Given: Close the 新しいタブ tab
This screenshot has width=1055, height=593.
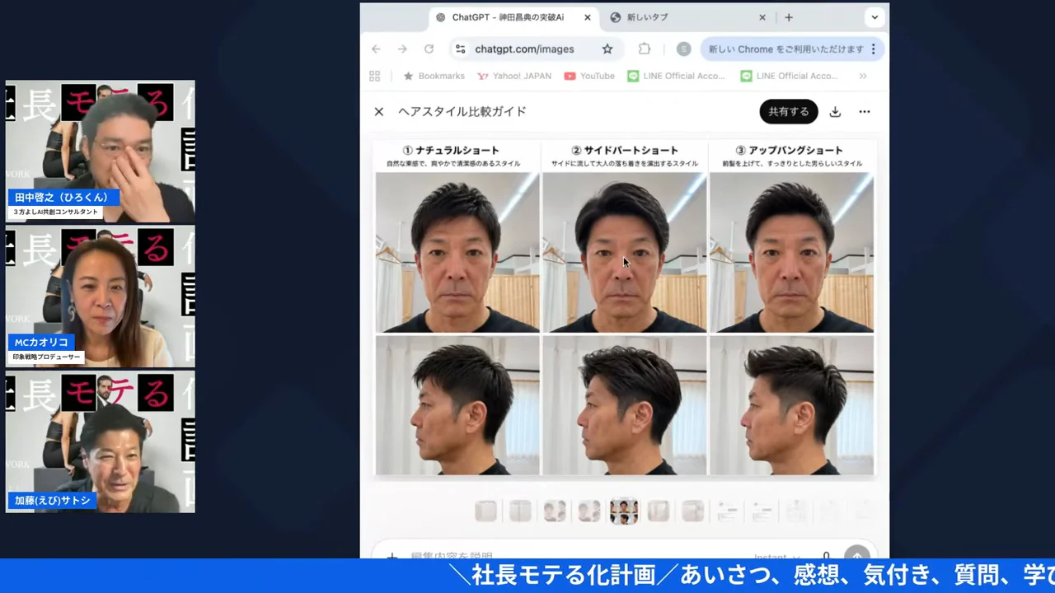Looking at the screenshot, I should pos(762,17).
